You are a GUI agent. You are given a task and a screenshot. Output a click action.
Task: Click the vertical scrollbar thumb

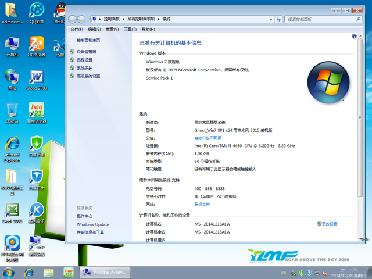tap(360, 117)
